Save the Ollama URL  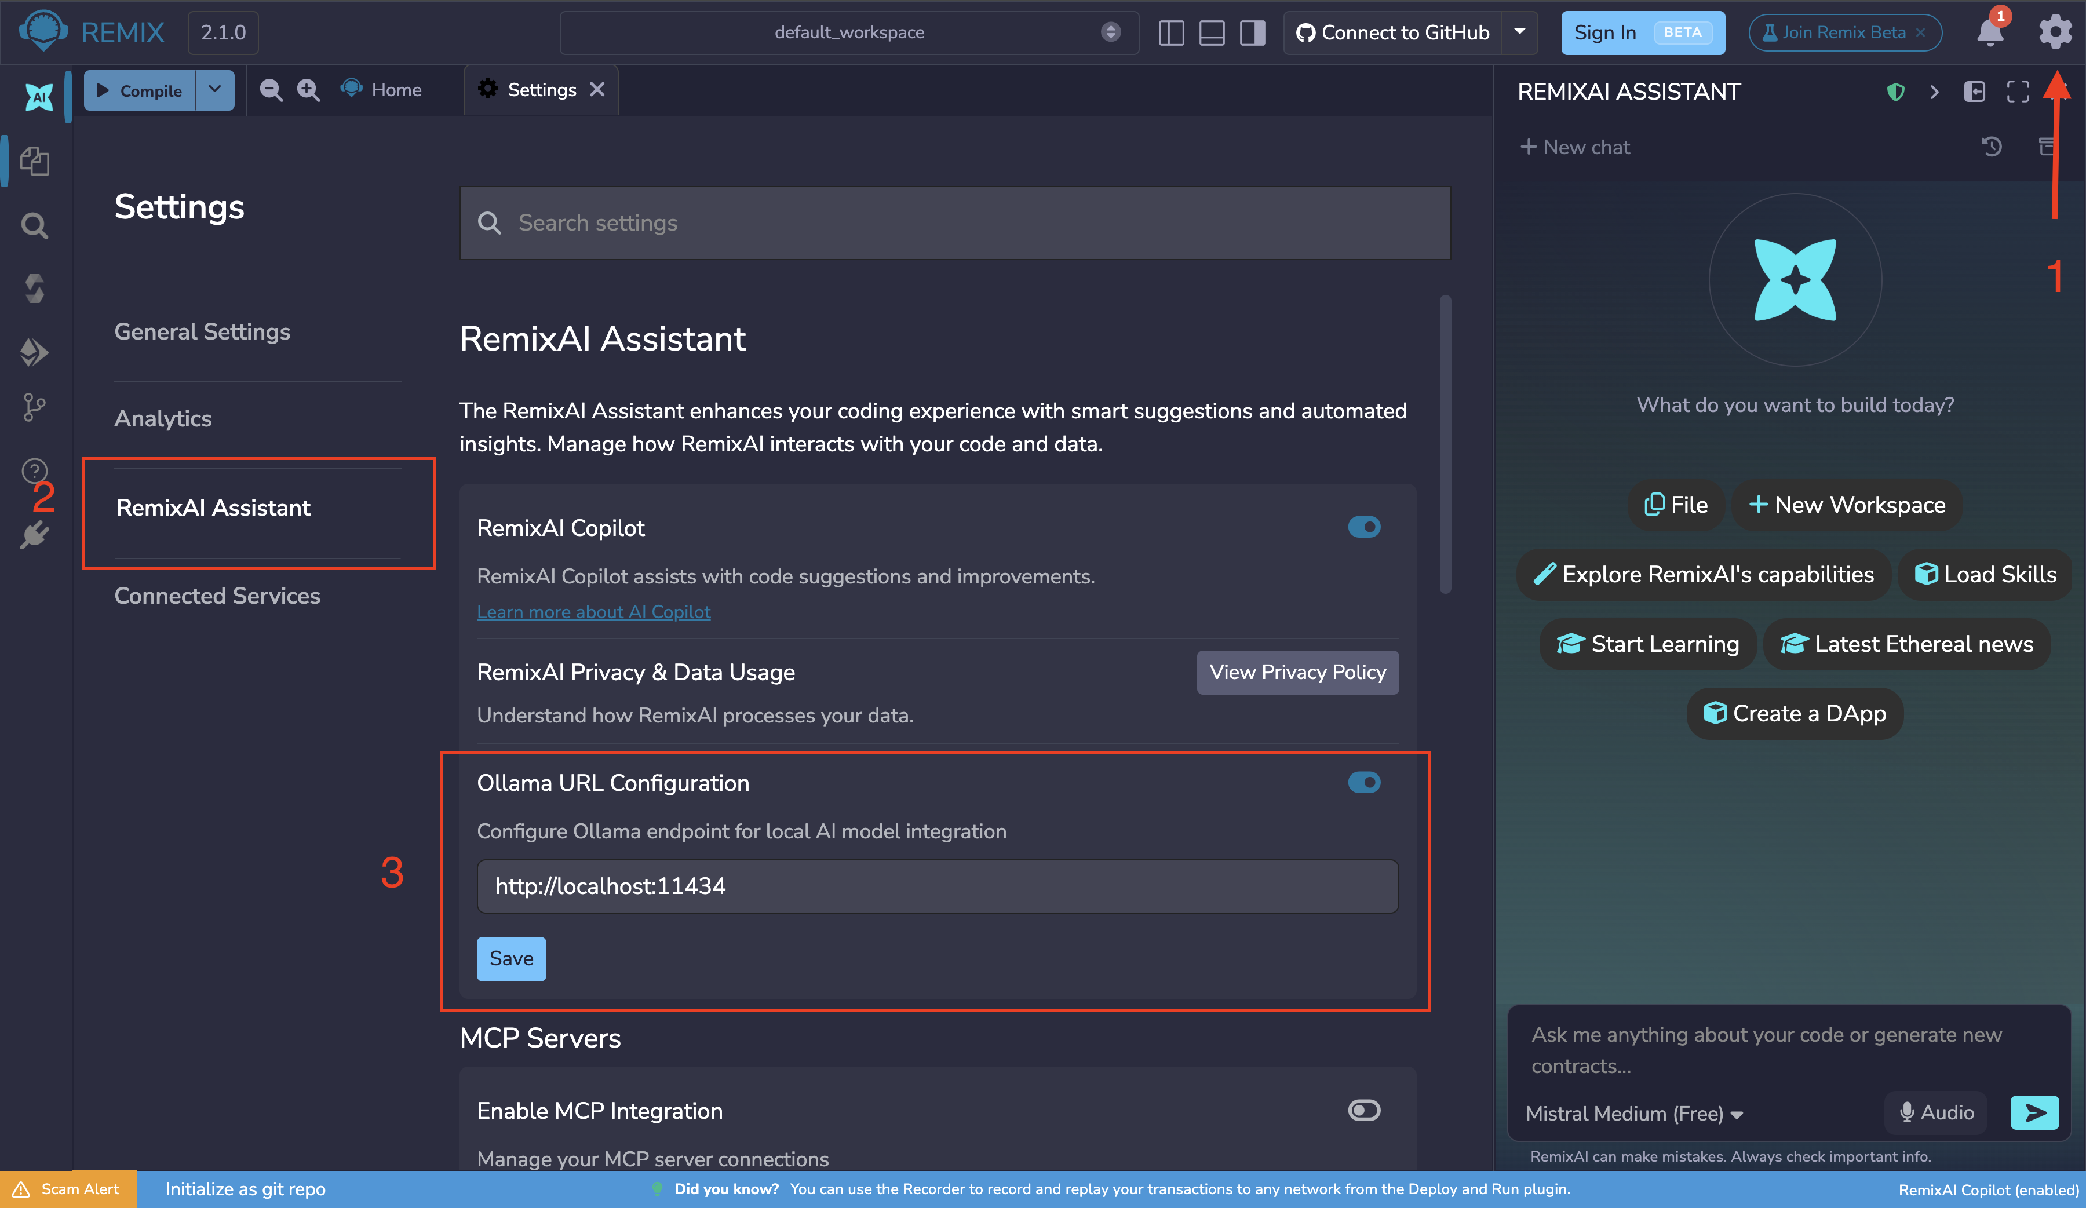(x=510, y=958)
